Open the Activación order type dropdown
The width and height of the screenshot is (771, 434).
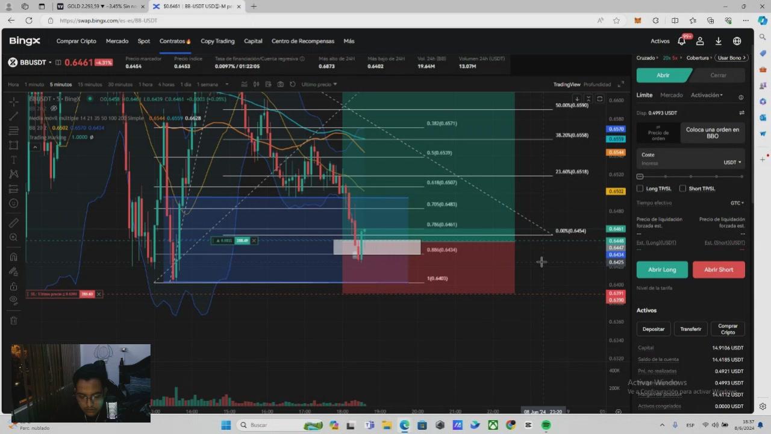[707, 95]
